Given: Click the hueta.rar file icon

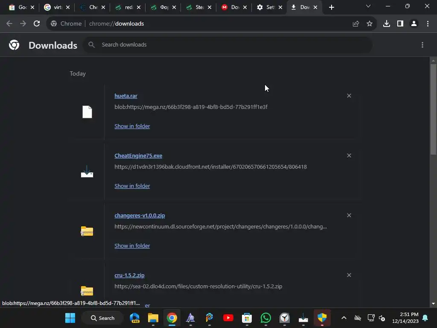Looking at the screenshot, I should pos(87,112).
